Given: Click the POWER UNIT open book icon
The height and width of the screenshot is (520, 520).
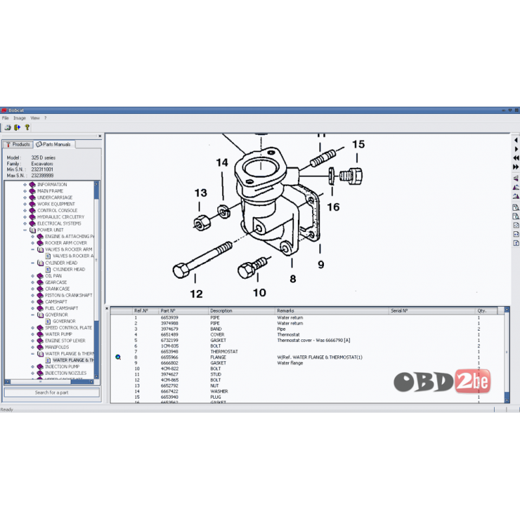Looking at the screenshot, I should pos(33,230).
